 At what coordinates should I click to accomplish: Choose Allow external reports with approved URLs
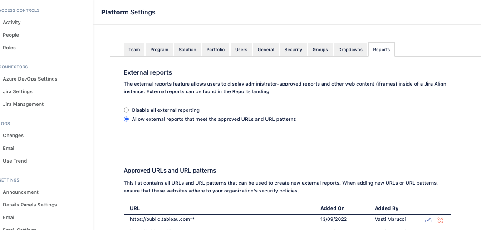coord(127,120)
